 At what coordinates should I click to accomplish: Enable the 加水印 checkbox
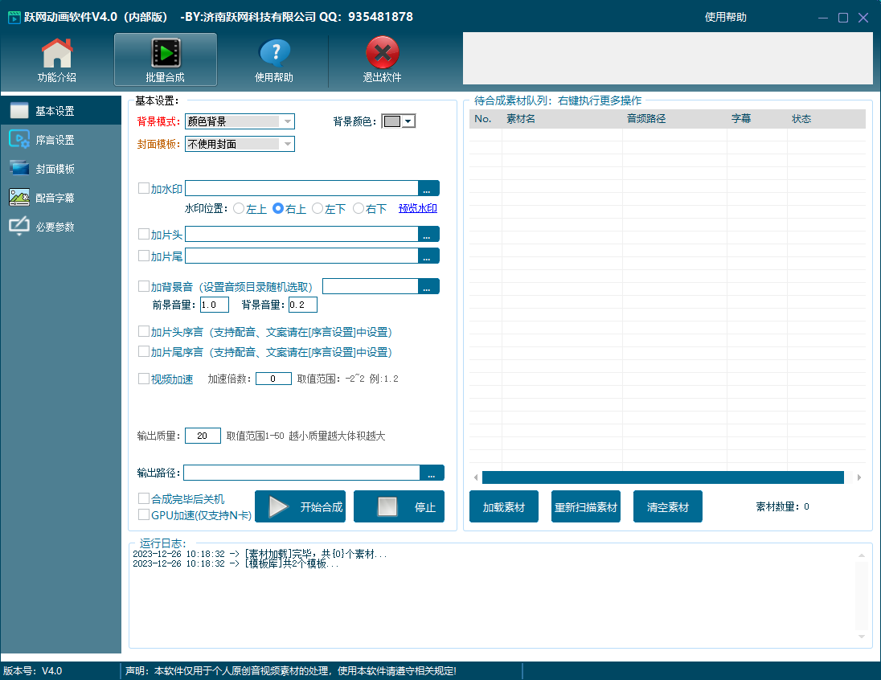pos(144,188)
